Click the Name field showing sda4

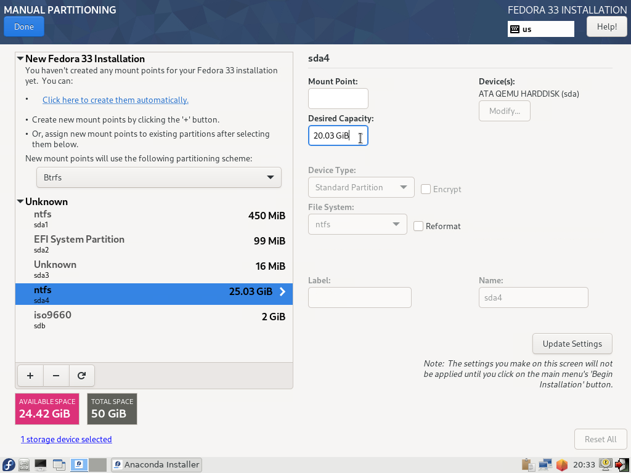[x=533, y=297]
